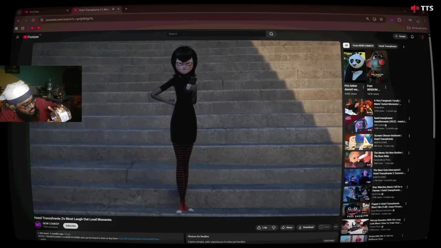This screenshot has height=248, width=441.
Task: Click Learn more for family choices
Action: 329,240
